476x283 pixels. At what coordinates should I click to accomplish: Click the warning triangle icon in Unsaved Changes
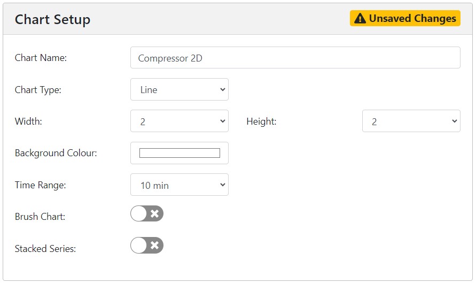pyautogui.click(x=360, y=19)
